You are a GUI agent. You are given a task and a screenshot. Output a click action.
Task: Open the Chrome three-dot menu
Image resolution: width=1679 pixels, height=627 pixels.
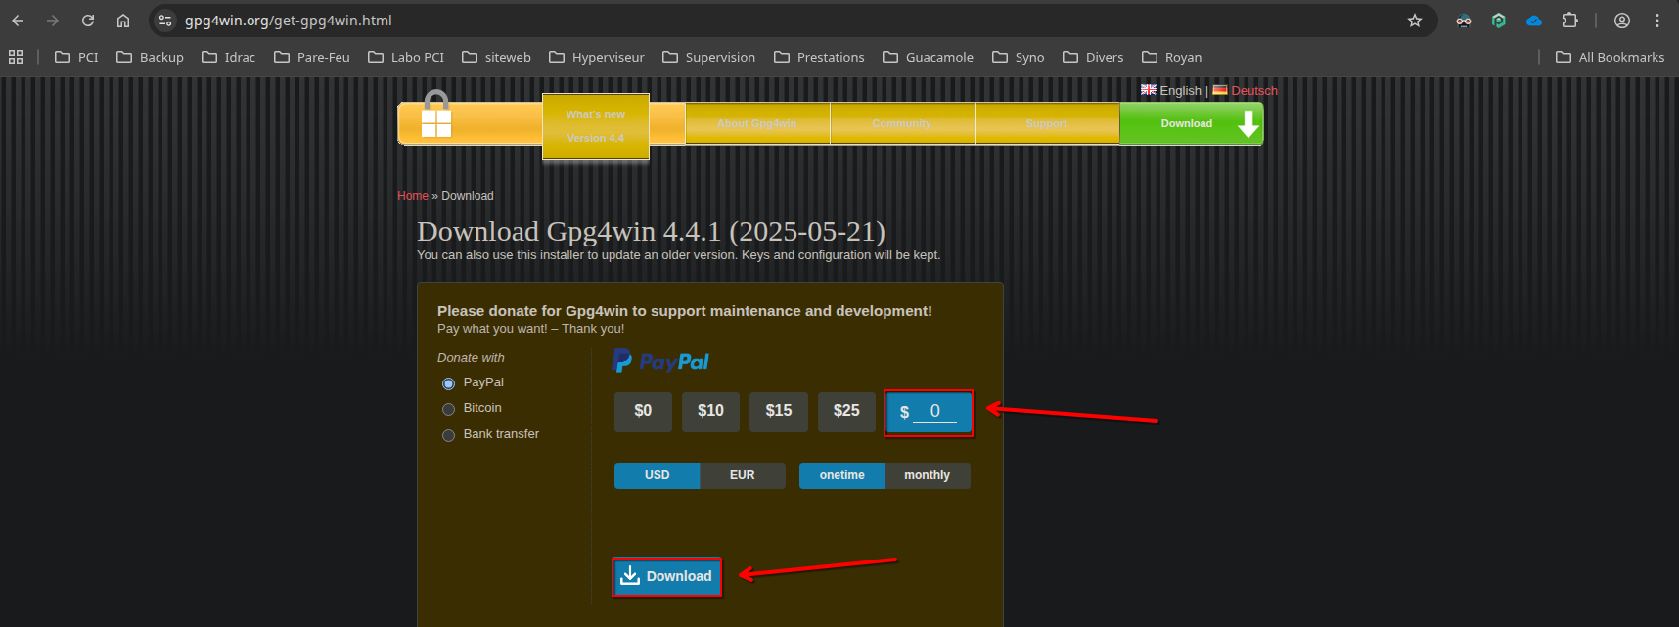pos(1656,21)
